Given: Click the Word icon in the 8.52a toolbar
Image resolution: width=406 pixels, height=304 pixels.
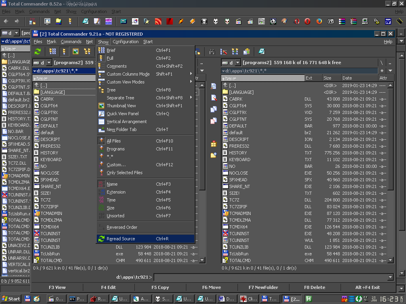Looking at the screenshot, I should [x=388, y=21].
